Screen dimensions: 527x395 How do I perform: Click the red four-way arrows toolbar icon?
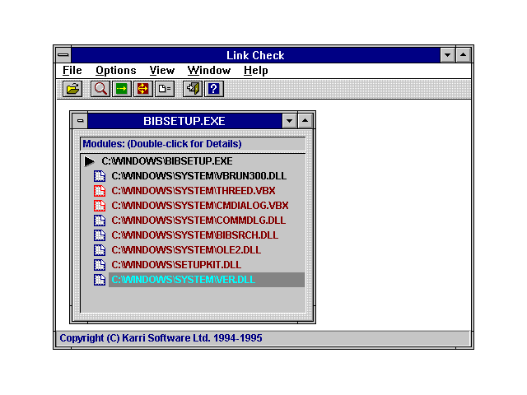tap(142, 89)
